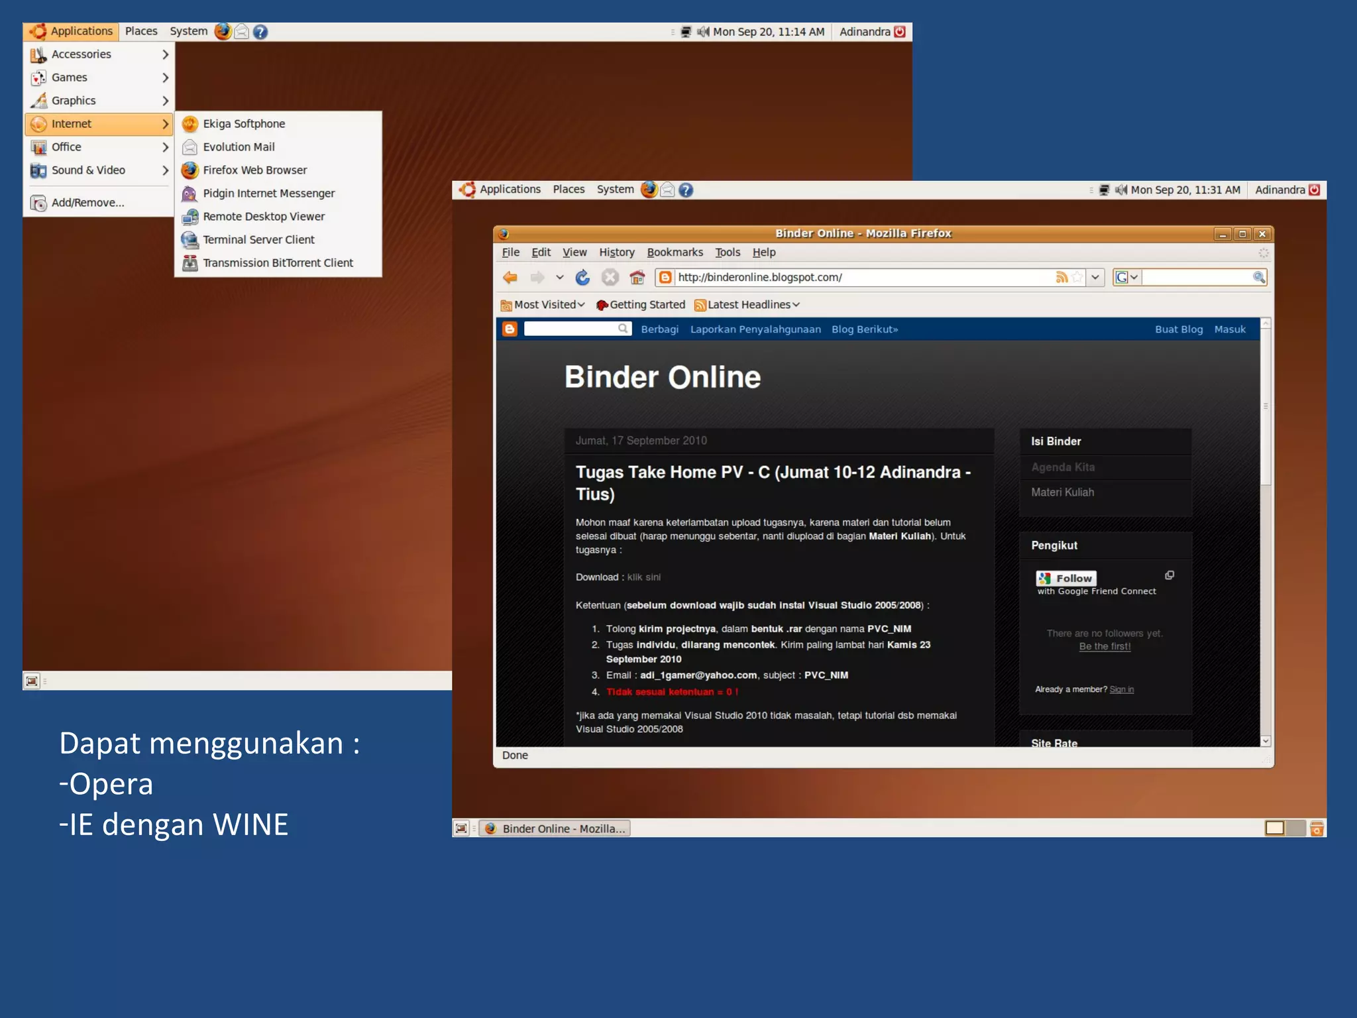Click the show desktop icon in bottom panel

[x=462, y=828]
